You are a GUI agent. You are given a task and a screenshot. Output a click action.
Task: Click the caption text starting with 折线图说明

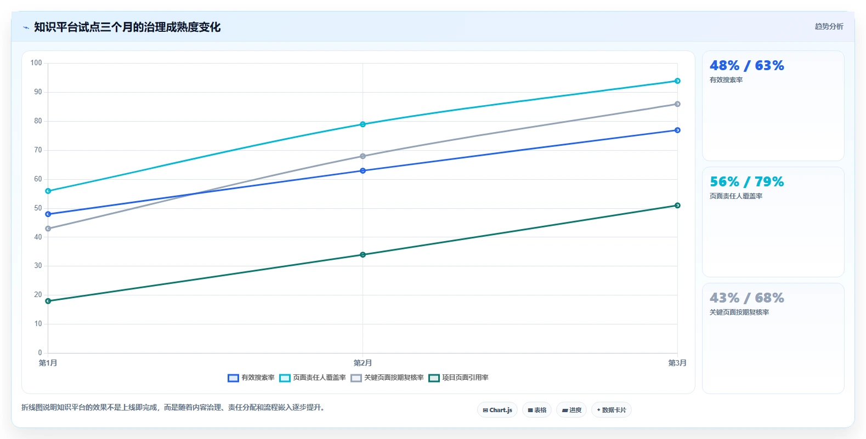pos(174,407)
